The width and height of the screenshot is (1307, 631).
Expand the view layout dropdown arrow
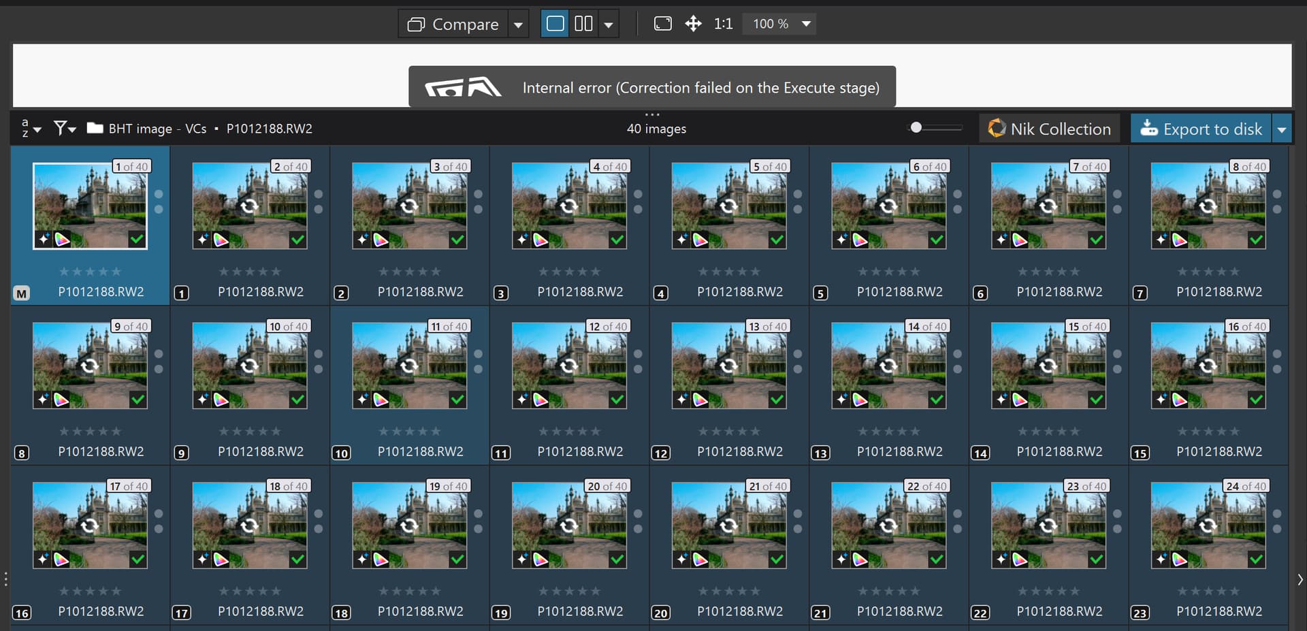click(609, 25)
